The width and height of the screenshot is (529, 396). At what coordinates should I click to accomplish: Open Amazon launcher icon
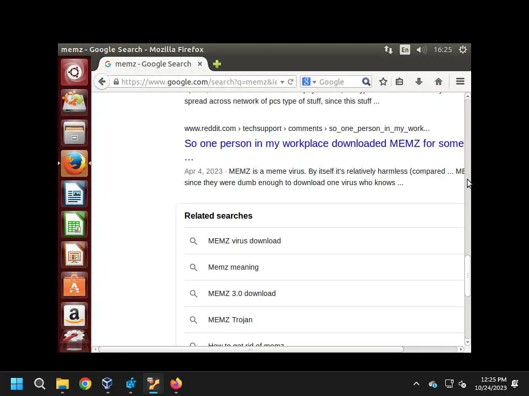point(74,316)
